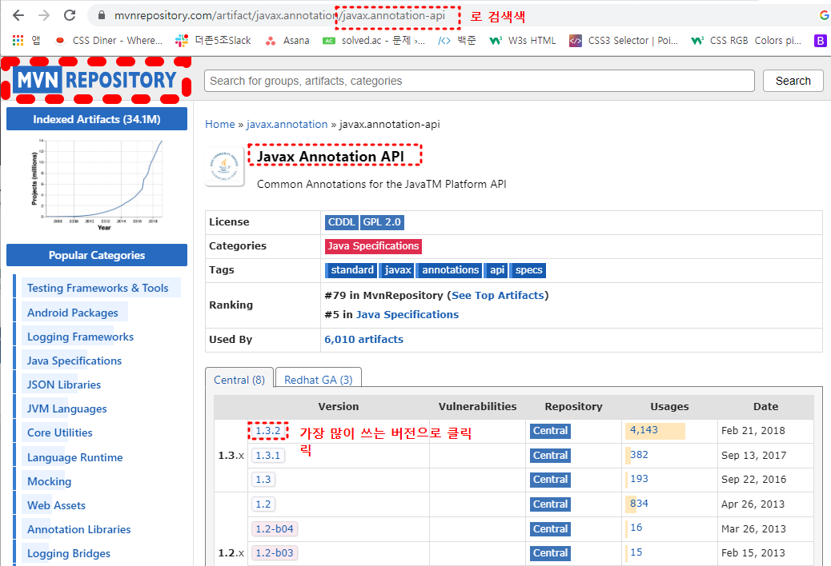Open the 15 usages link
831x566 pixels.
click(636, 552)
